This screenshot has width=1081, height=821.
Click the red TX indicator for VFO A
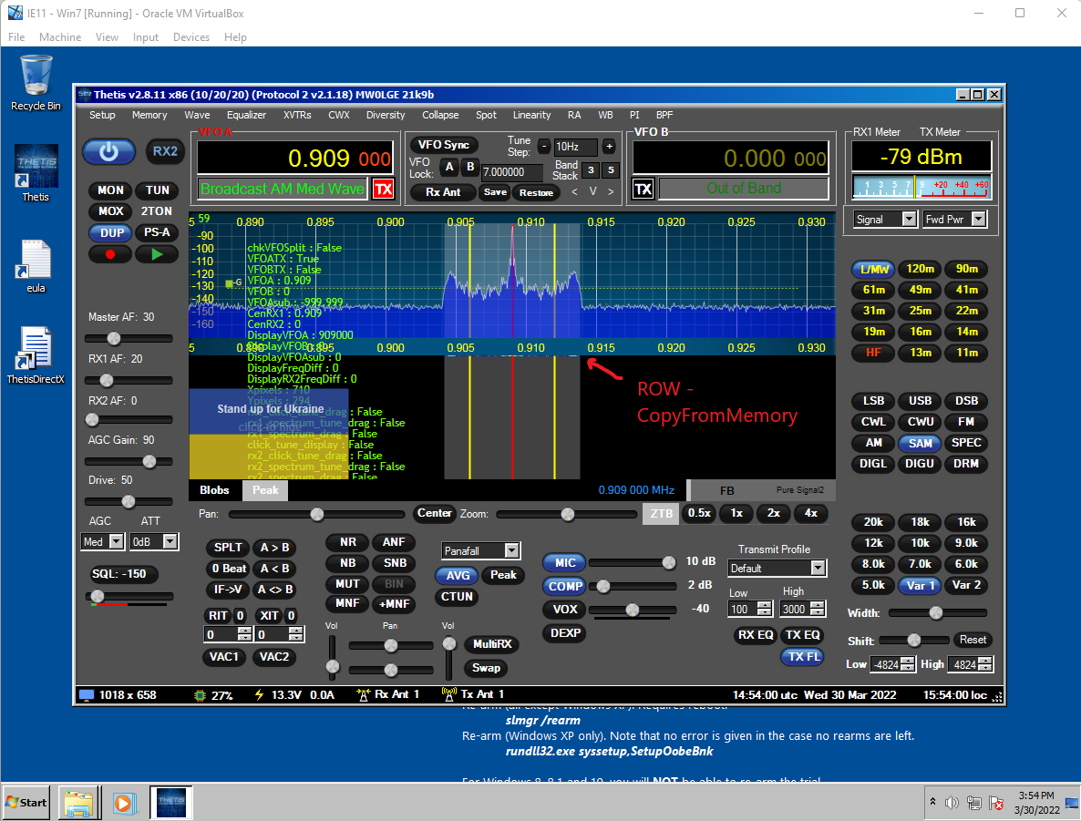pos(383,190)
